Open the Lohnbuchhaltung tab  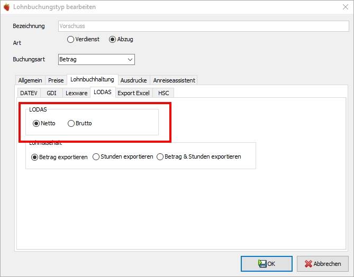(x=92, y=79)
